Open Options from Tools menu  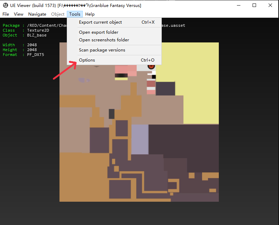114,60
